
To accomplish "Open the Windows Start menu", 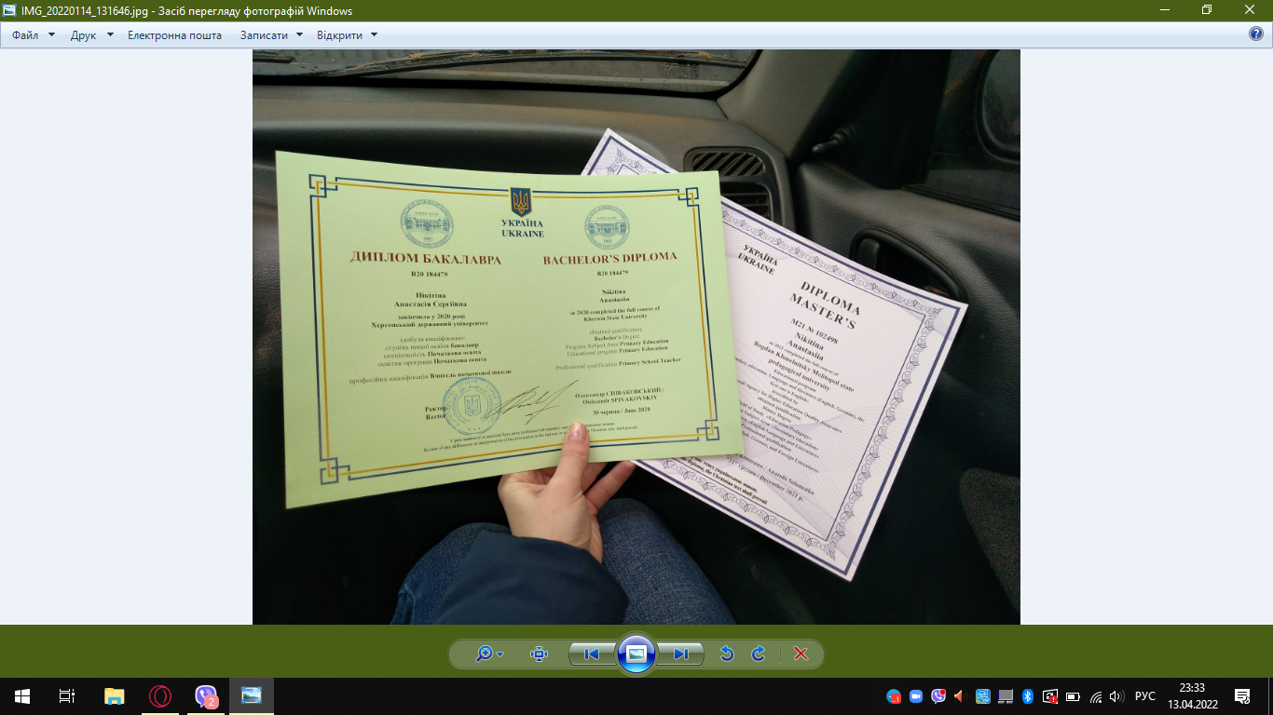I will 22,695.
